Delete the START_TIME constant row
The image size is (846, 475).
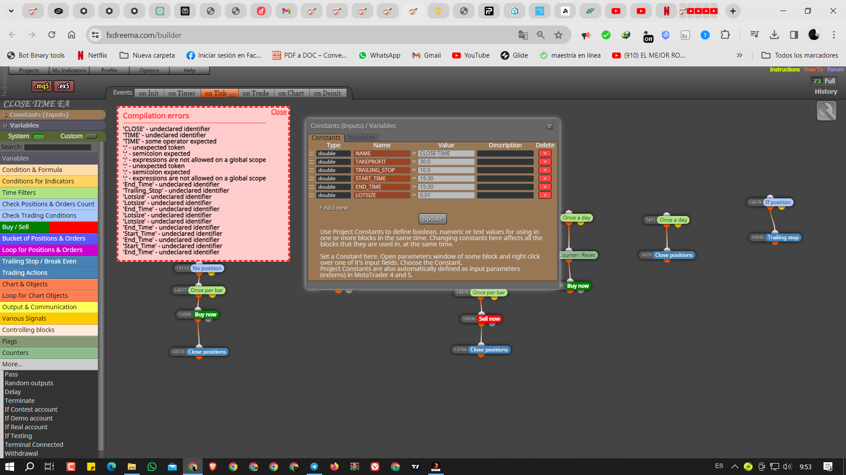pyautogui.click(x=545, y=179)
